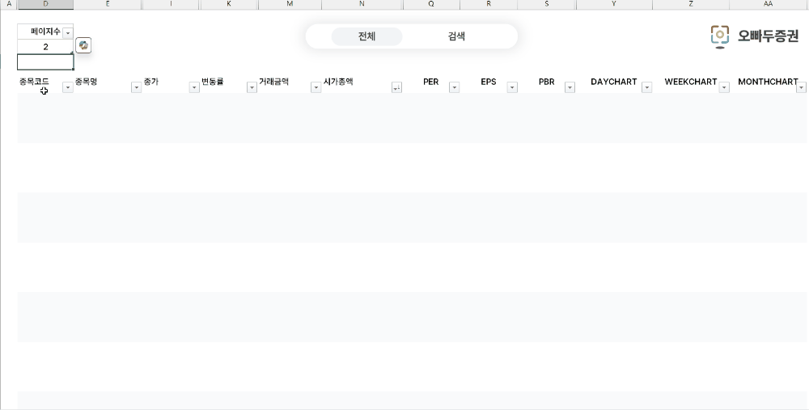This screenshot has height=410, width=809.
Task: Open the 변동률 filter dropdown
Action: coord(252,87)
